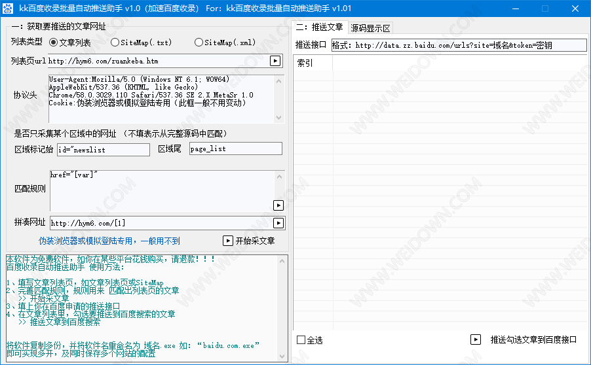Minimize the kk百度收录 window
Screen dimensions: 591x365
[516, 9]
